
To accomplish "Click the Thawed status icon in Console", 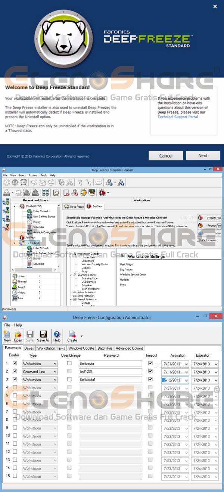I will [15, 282].
